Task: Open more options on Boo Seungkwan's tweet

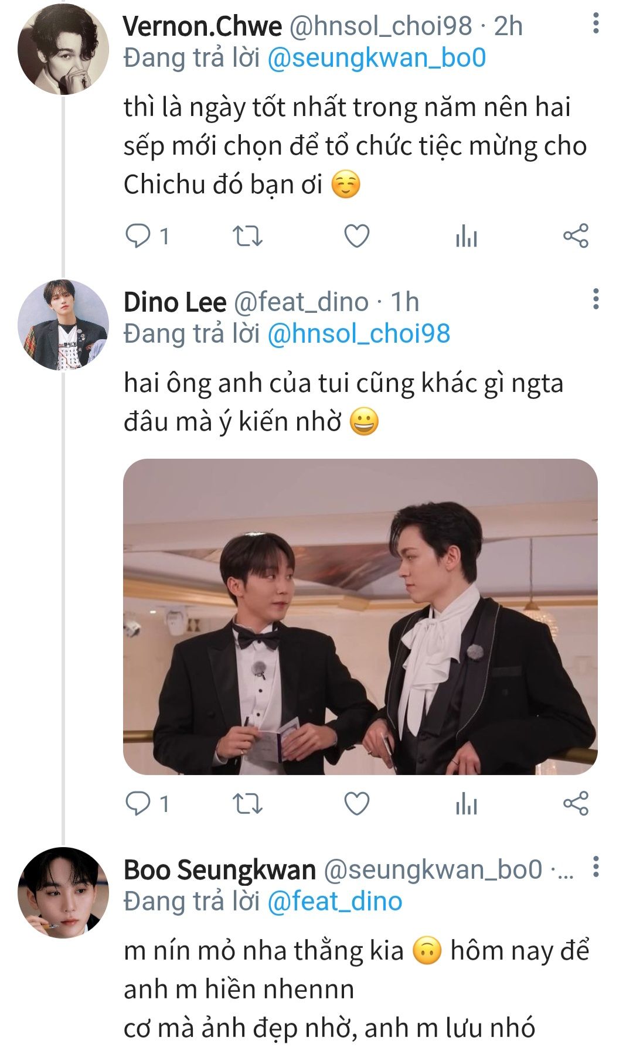Action: click(595, 867)
